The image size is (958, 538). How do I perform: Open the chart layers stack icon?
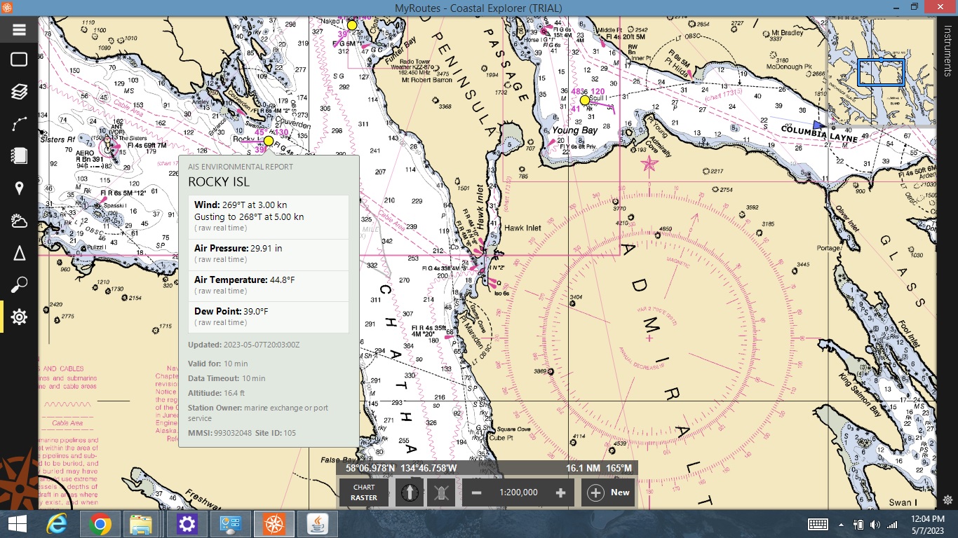[19, 92]
